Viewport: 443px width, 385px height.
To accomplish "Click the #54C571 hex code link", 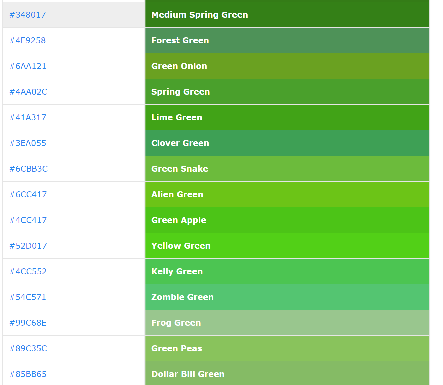I will 28,297.
